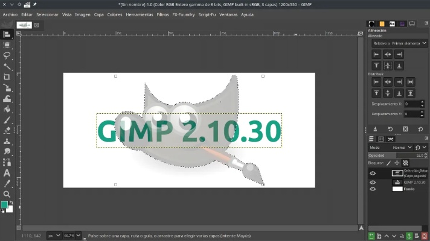Distribute targets evenly in vertical gaps
The width and height of the screenshot is (430, 241).
[x=411, y=93]
